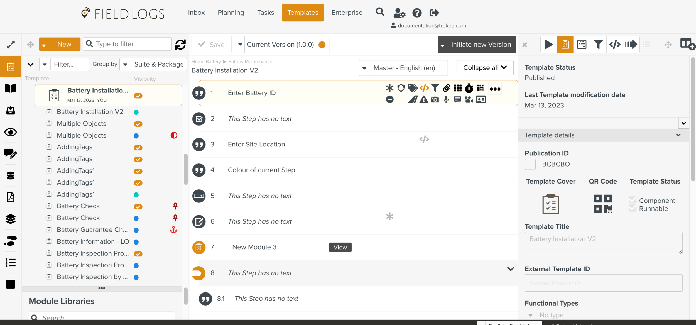Click the camera icon on step 1

435,99
